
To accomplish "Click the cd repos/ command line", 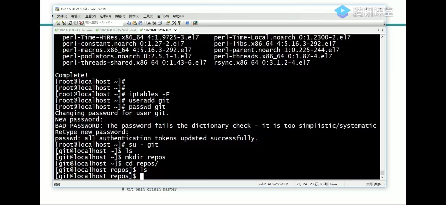I will (107, 163).
